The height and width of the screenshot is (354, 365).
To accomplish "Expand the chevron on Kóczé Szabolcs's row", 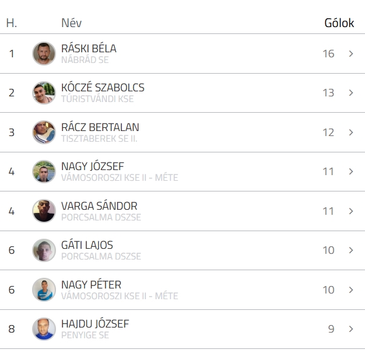I will (x=351, y=93).
